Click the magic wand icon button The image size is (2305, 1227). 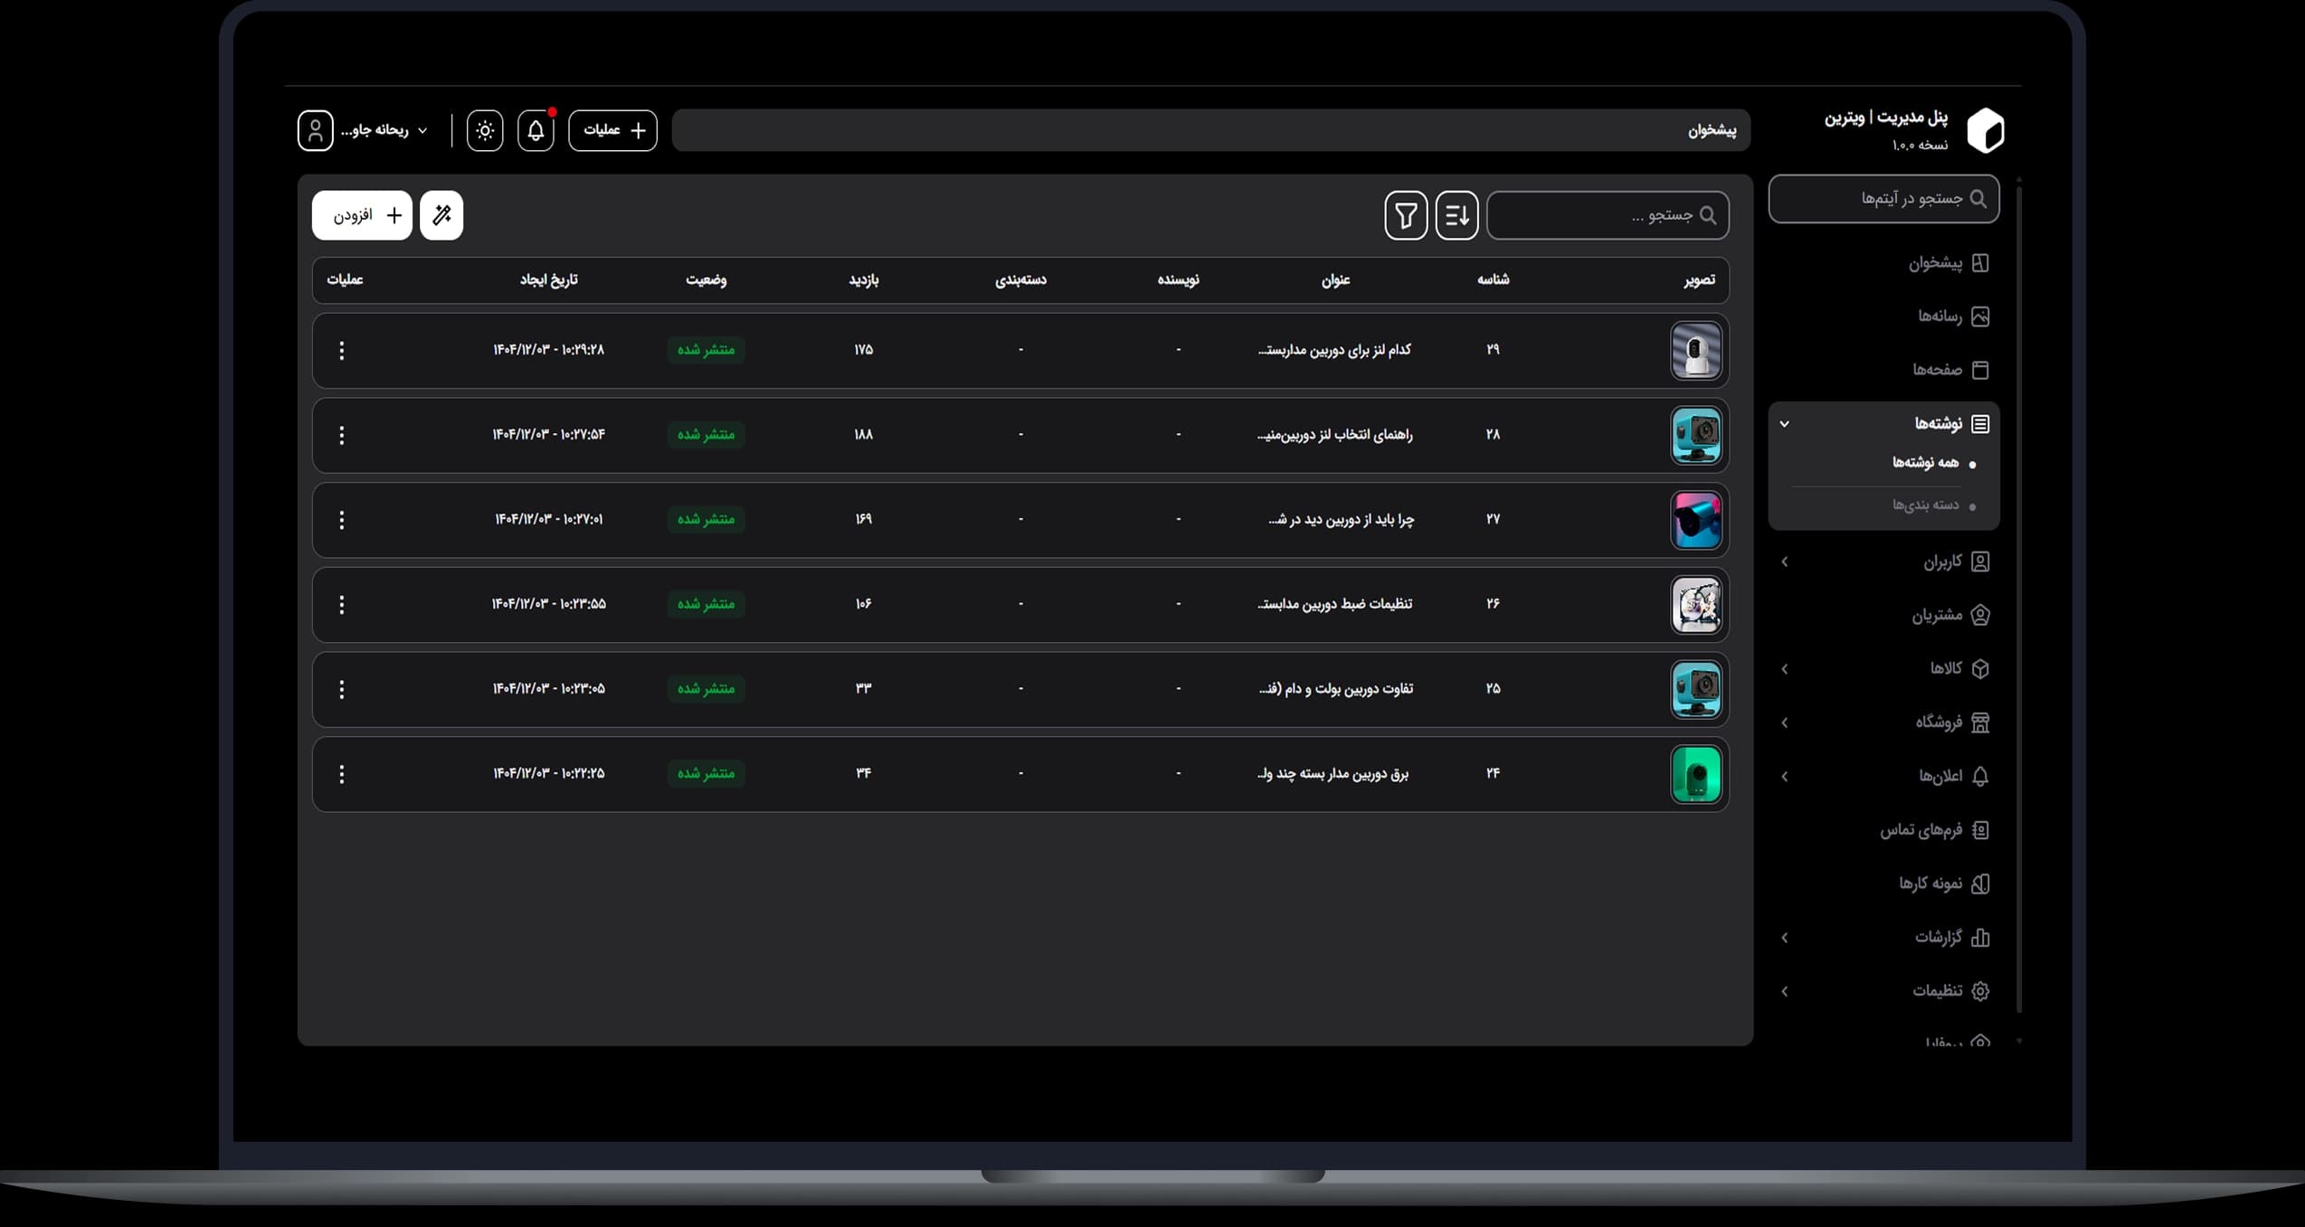click(x=441, y=215)
